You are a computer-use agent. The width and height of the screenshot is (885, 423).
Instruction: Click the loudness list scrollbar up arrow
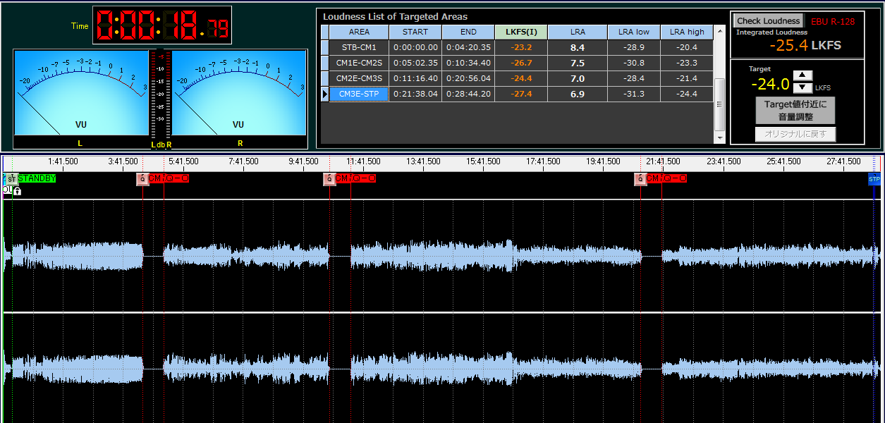pyautogui.click(x=719, y=31)
